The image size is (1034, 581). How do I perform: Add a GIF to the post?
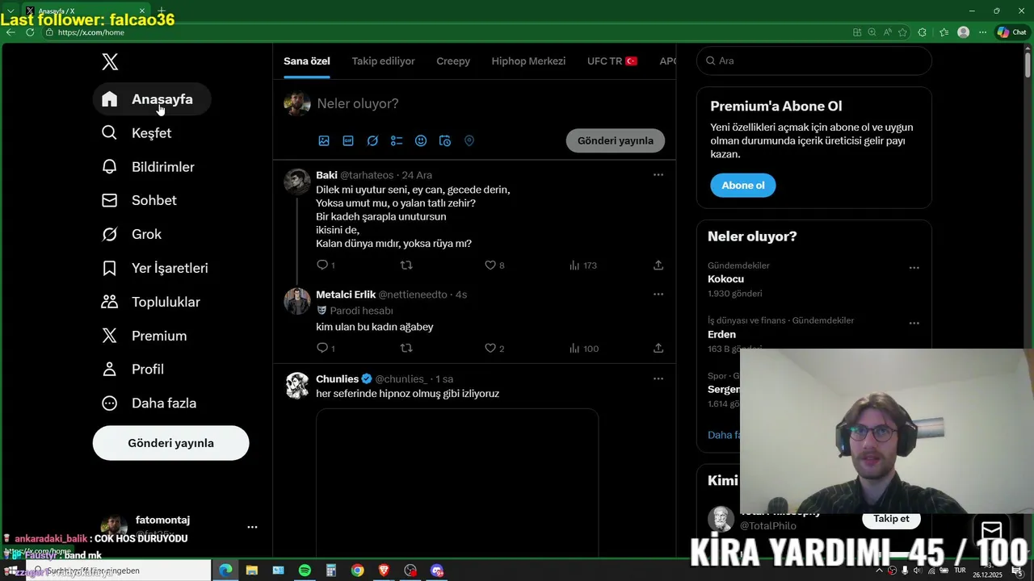pos(348,140)
